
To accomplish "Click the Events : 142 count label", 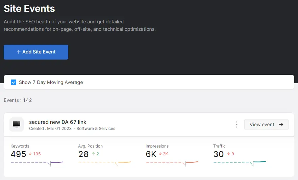I will 18,100.
